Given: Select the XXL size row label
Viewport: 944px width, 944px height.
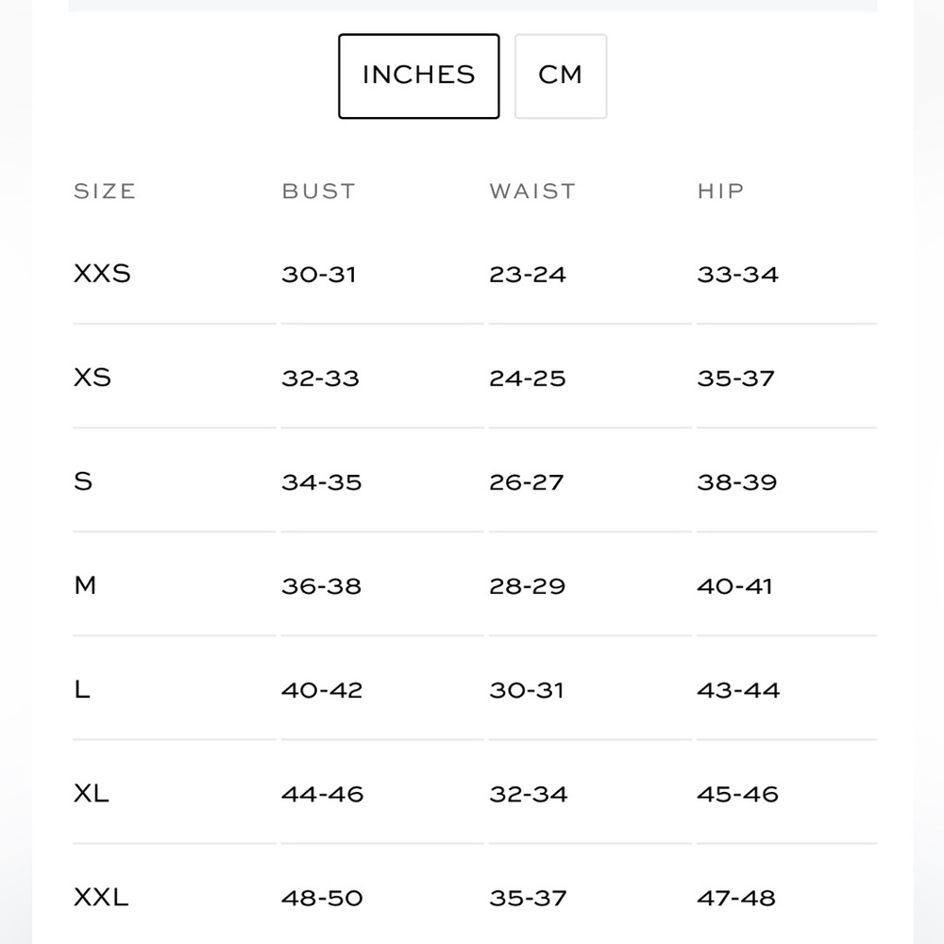Looking at the screenshot, I should point(101,897).
